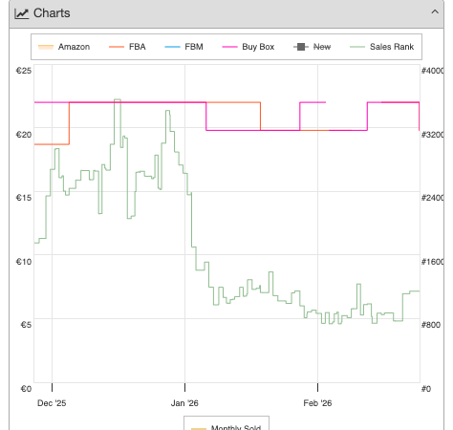Toggle the Monthly Sold legend entry
The image size is (453, 430).
tap(226, 427)
